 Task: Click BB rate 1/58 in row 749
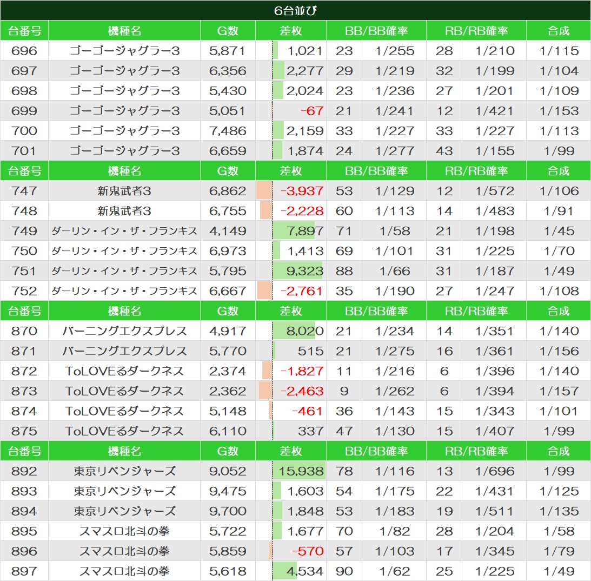click(x=395, y=231)
